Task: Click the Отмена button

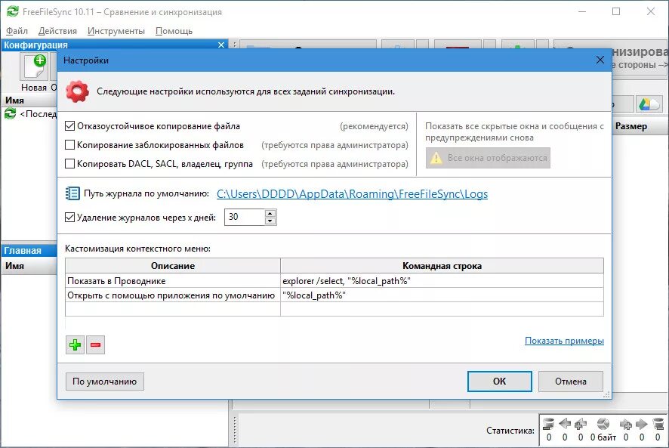Action: point(571,382)
